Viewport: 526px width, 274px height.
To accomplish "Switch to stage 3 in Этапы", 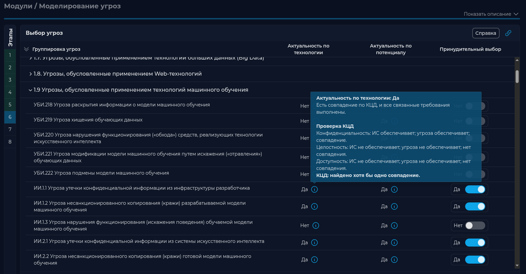I will 10,80.
